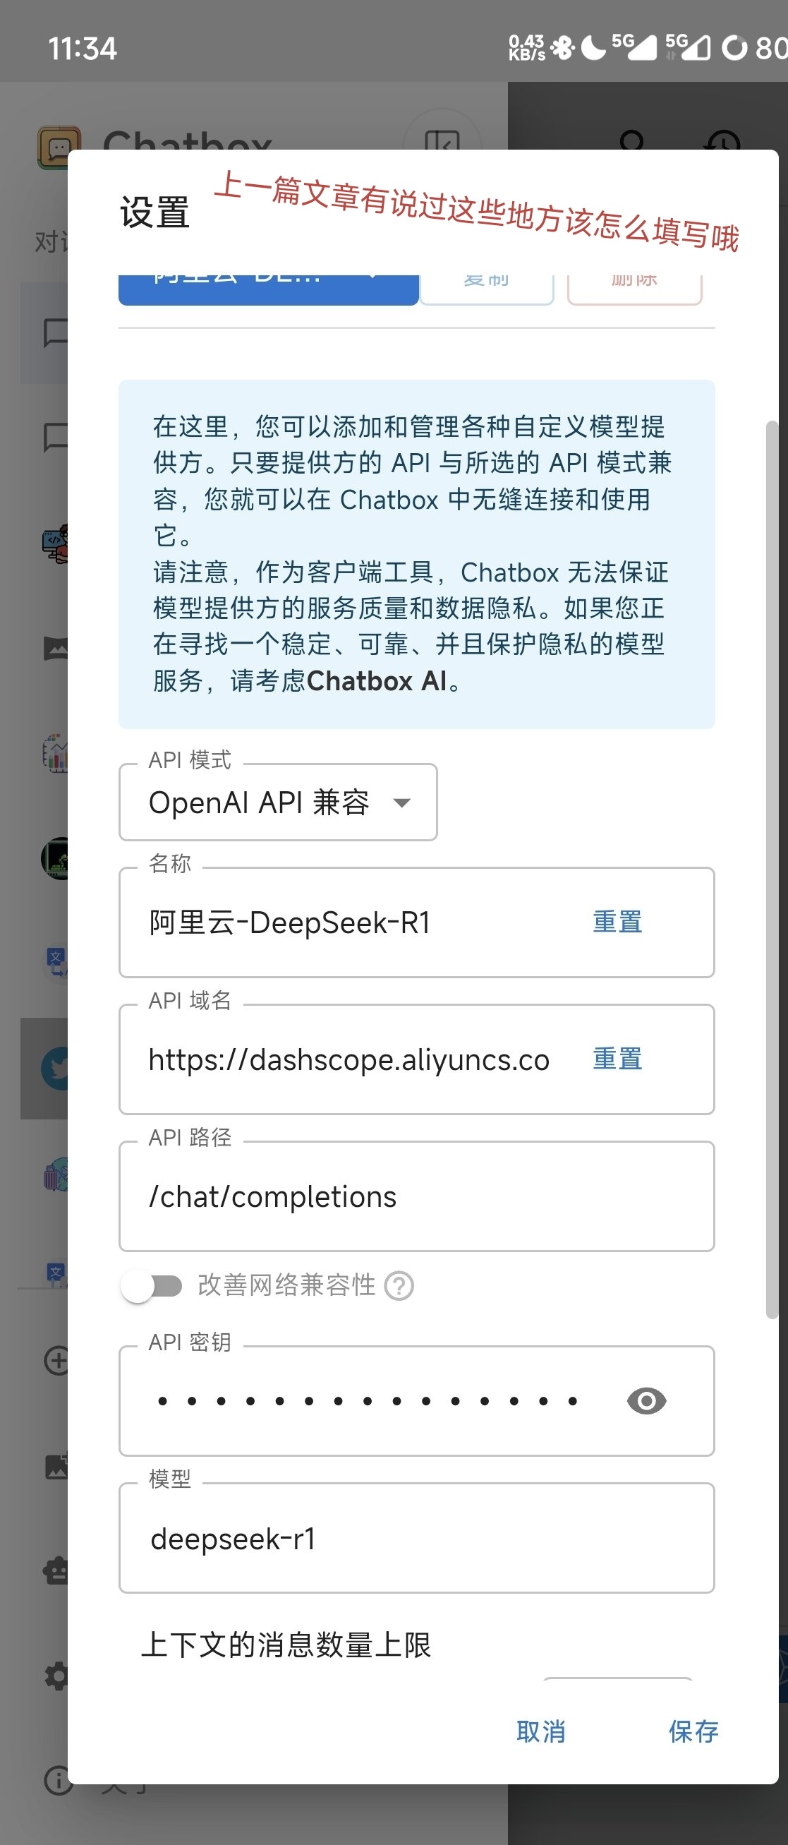Screen dimensions: 788x1845
Task: Open the API 模式 dropdown
Action: coord(278,803)
